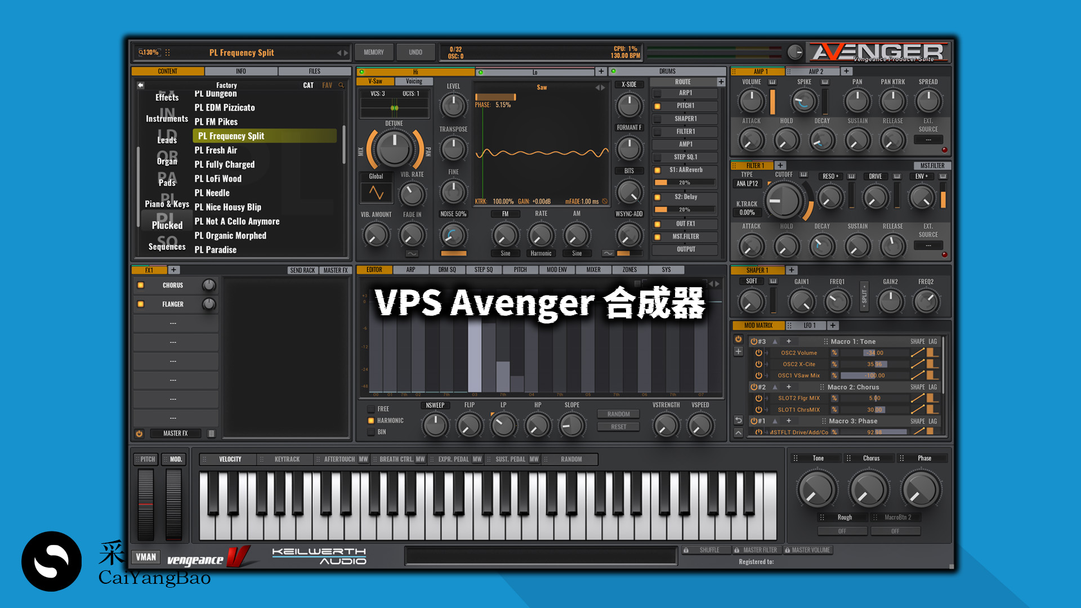This screenshot has height=608, width=1081.
Task: Switch to the FILES tab in the browser
Action: pos(314,71)
